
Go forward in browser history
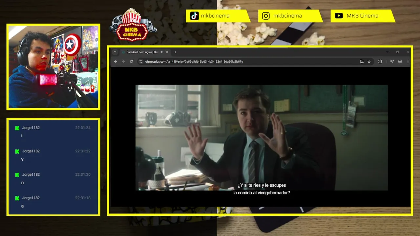[x=123, y=61]
